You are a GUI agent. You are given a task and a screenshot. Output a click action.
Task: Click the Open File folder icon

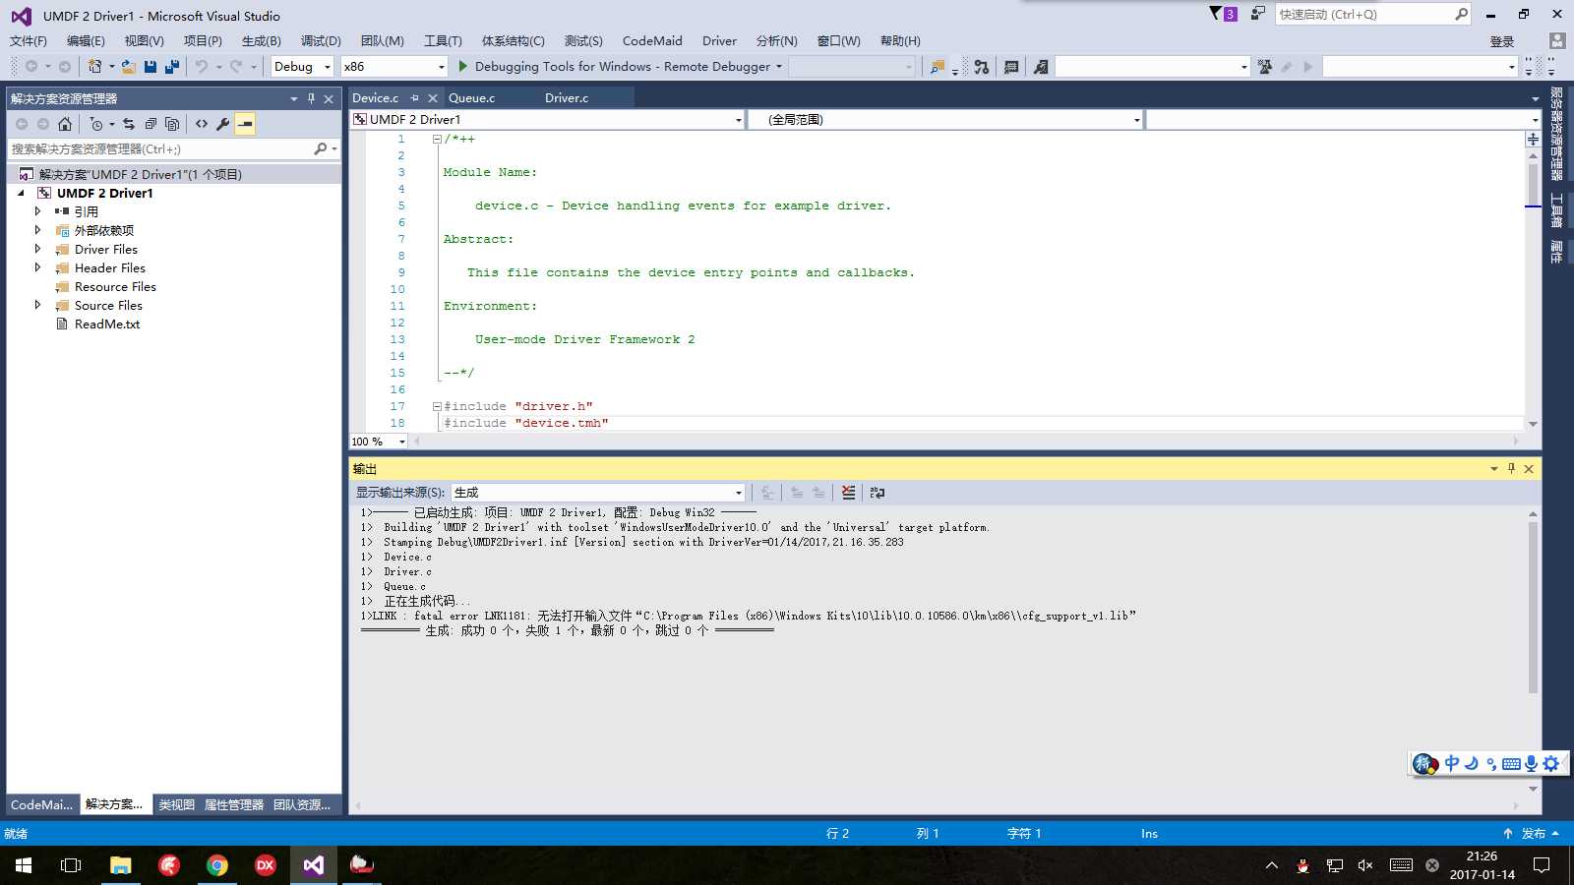(x=129, y=66)
